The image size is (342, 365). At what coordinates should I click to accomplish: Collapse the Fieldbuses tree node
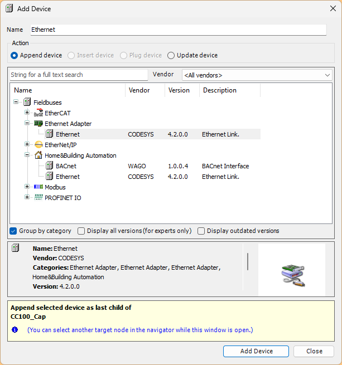[16, 102]
